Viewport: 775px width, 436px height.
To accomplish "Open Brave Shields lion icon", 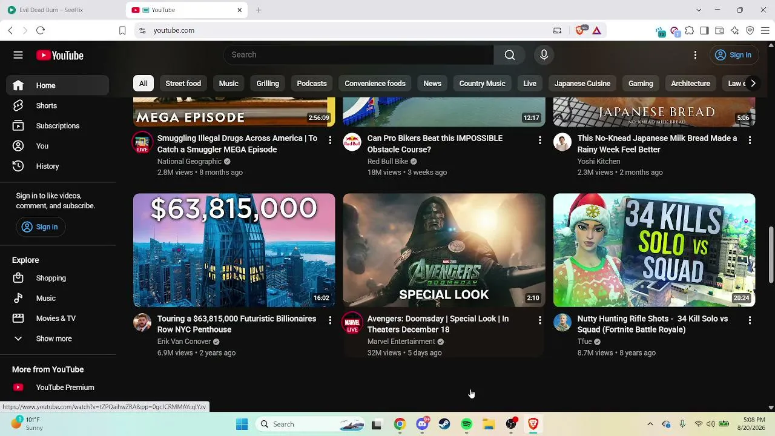I will [x=580, y=30].
